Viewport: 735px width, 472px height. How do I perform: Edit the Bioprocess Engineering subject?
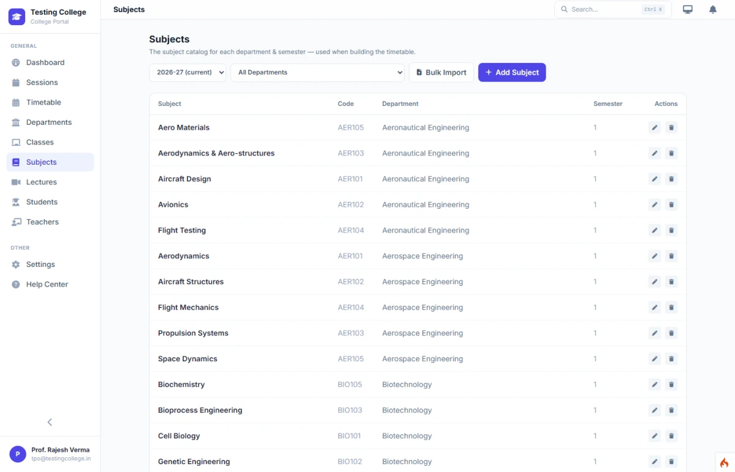[x=655, y=411]
